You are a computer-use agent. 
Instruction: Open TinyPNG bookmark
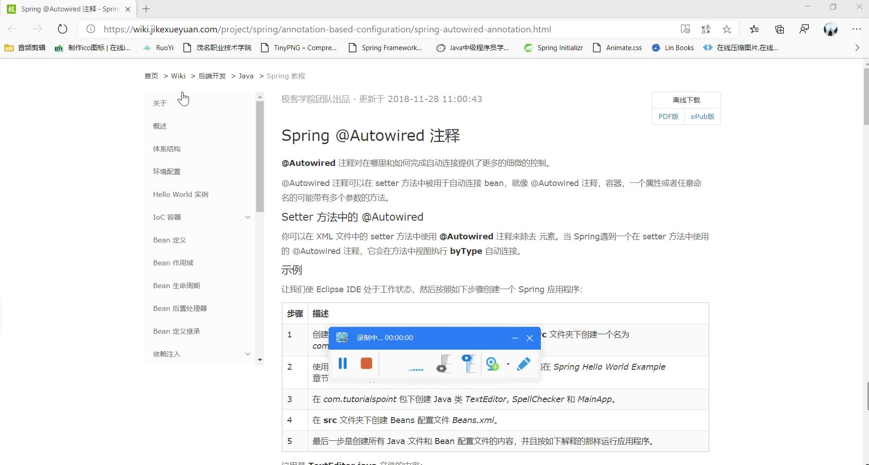pos(298,48)
